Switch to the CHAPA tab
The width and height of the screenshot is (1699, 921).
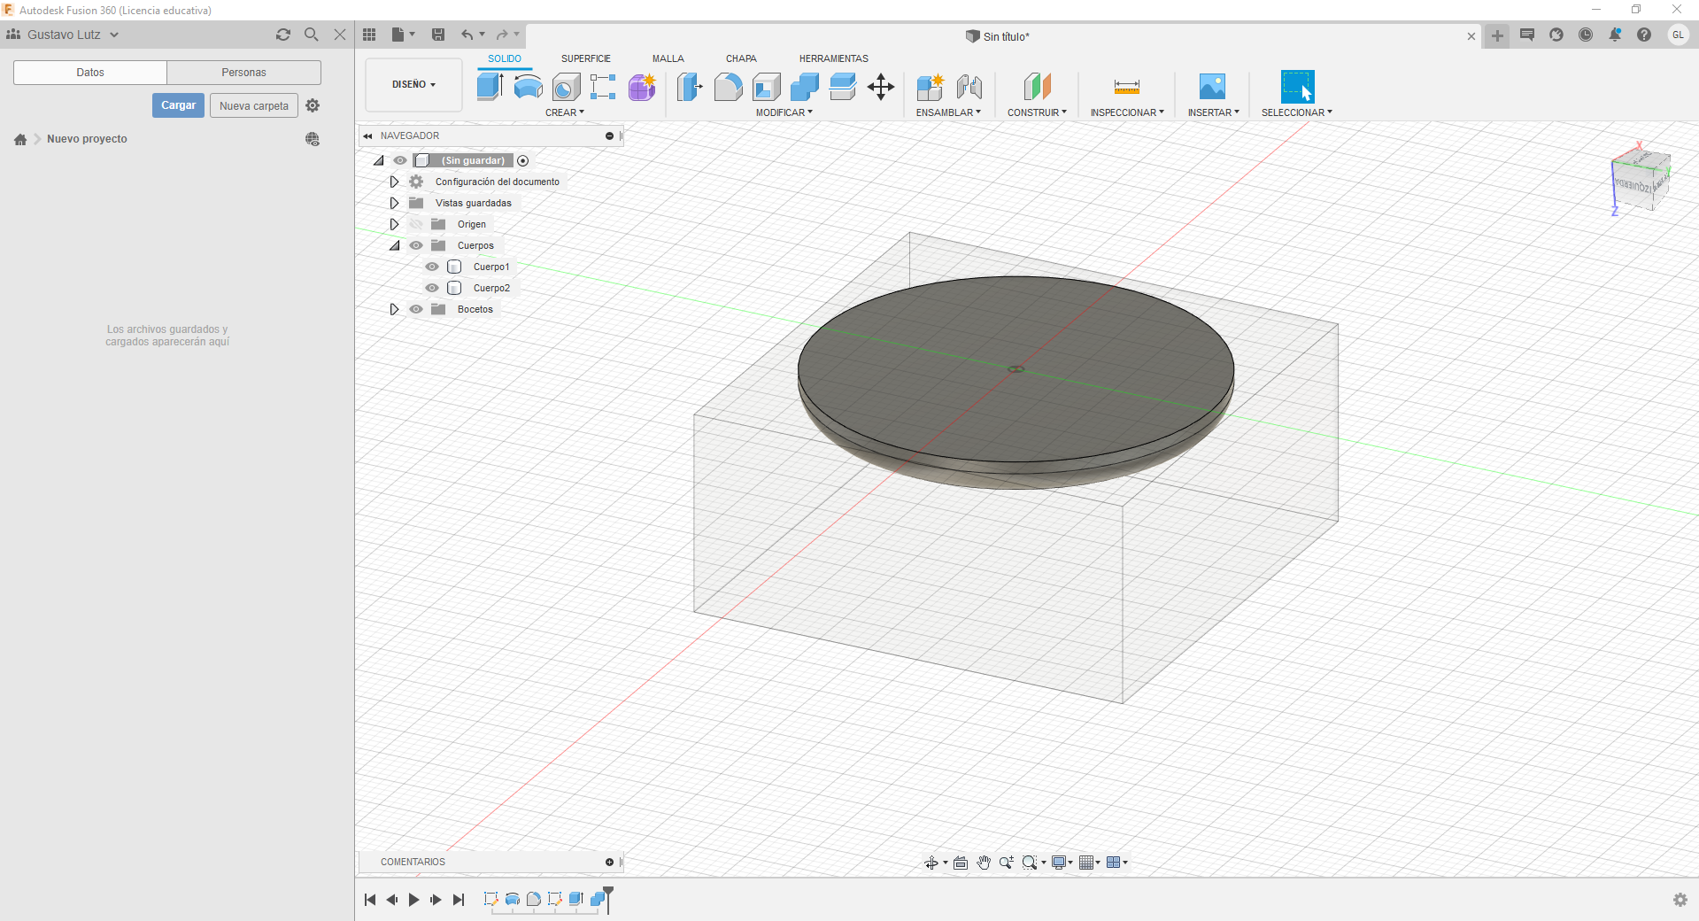click(741, 58)
